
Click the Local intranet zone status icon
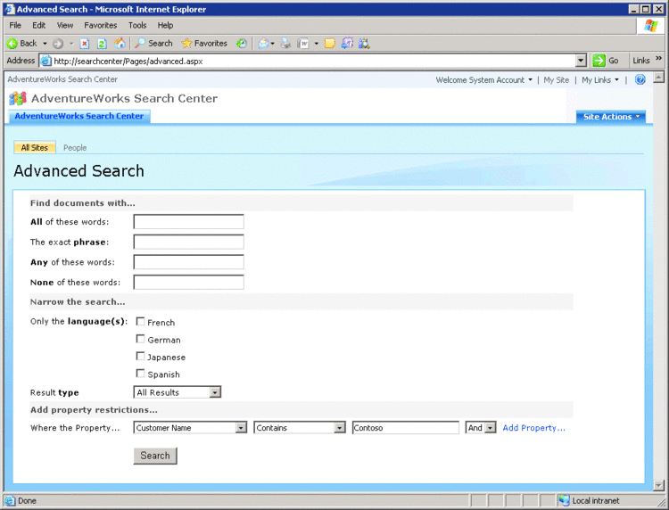pyautogui.click(x=564, y=500)
